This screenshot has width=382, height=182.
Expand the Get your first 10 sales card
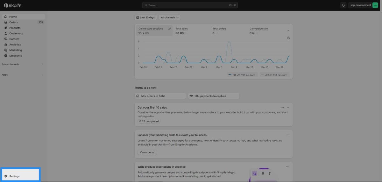pyautogui.click(x=288, y=108)
